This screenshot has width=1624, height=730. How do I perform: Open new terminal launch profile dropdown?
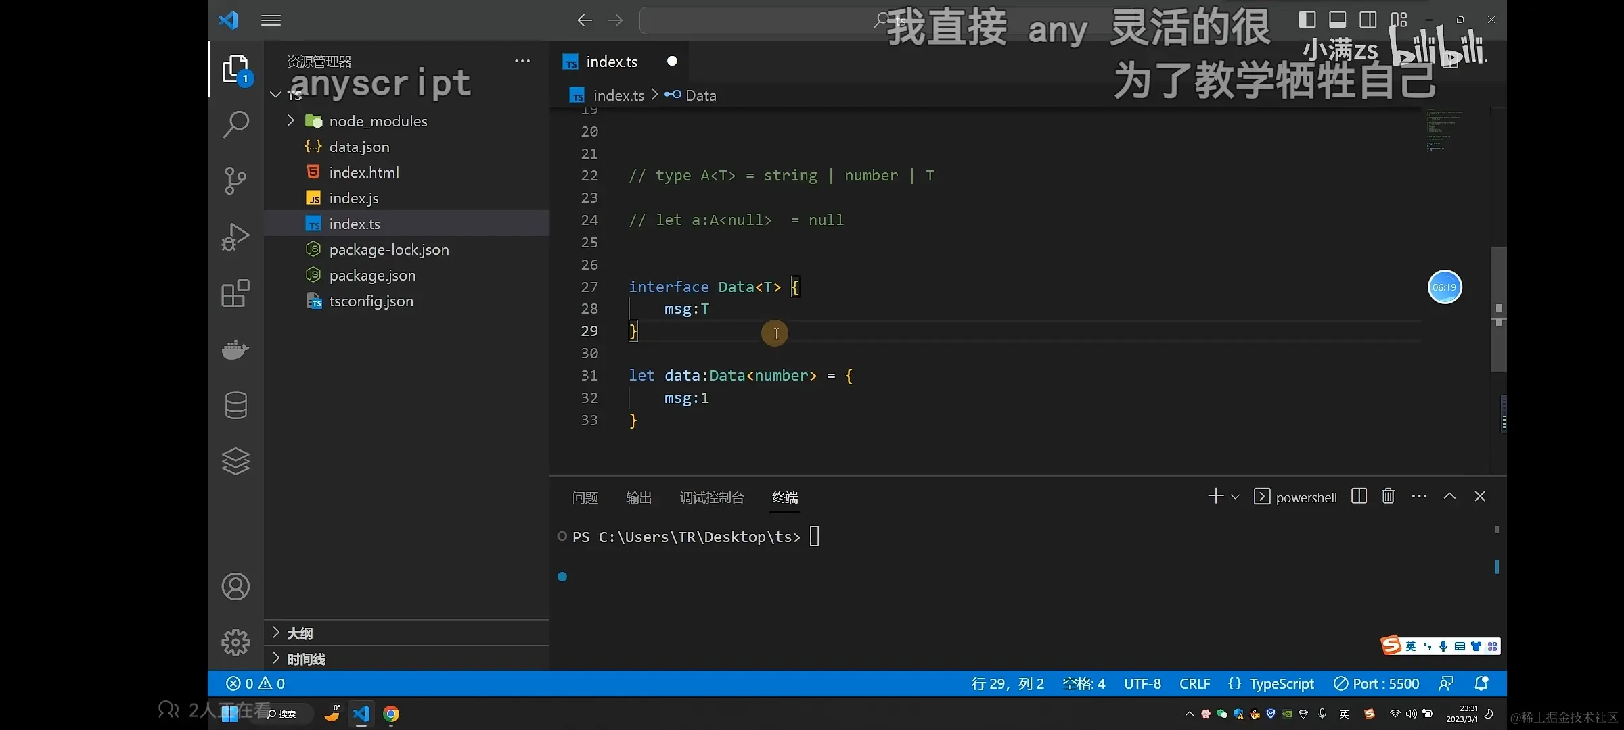click(1235, 497)
